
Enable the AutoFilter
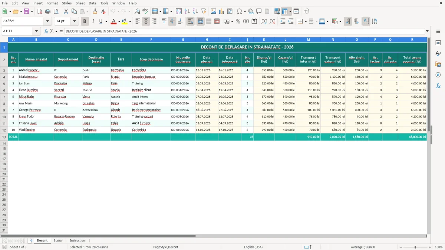[204, 11]
